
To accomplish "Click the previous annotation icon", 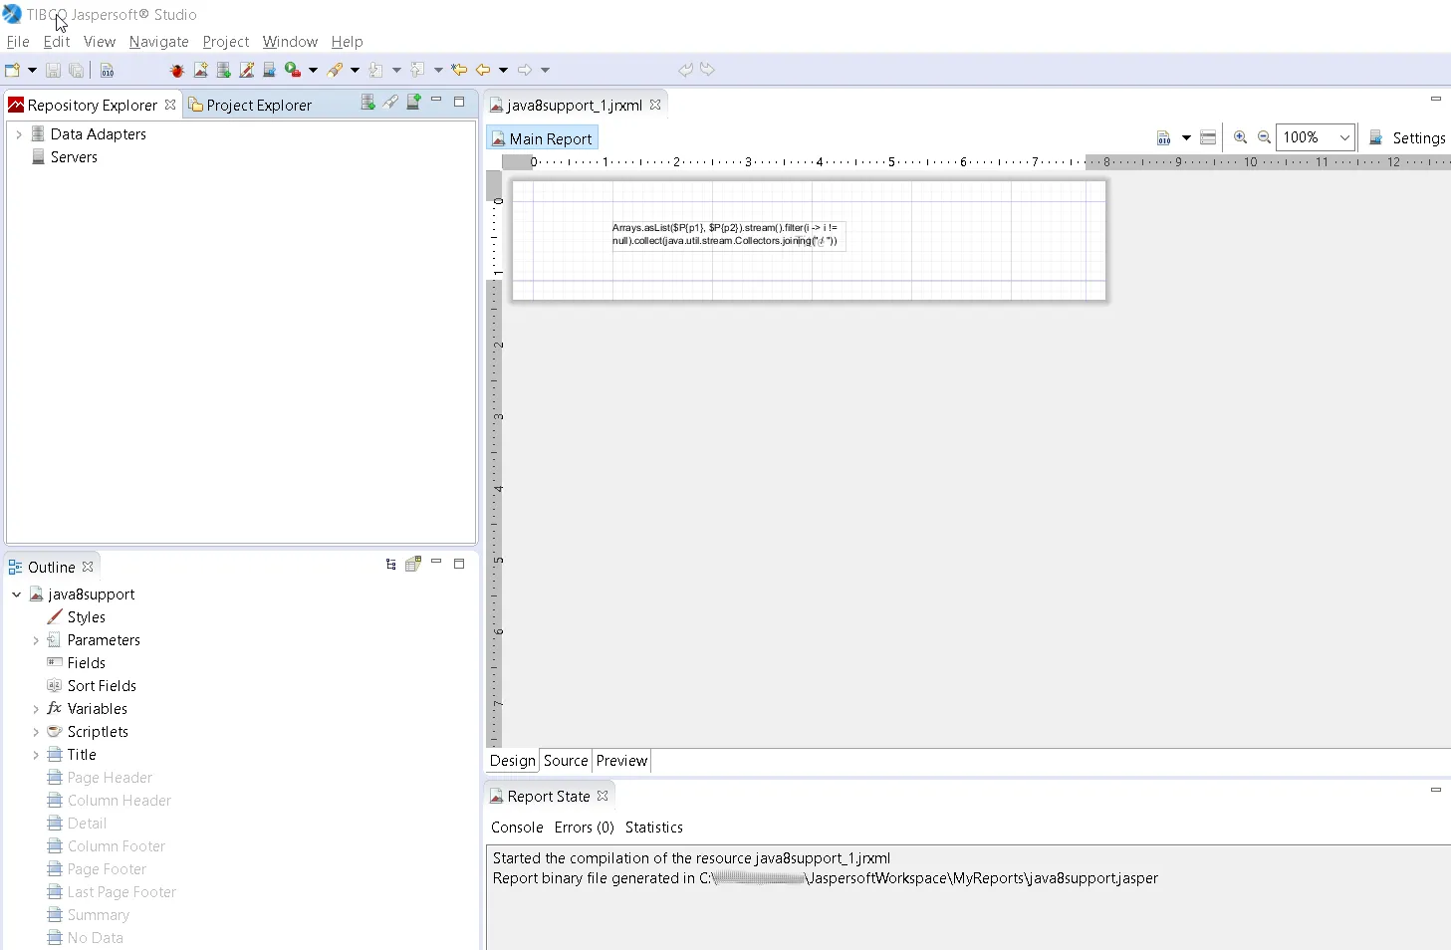I will tap(417, 70).
